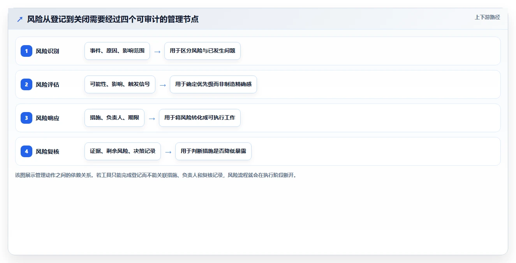The width and height of the screenshot is (516, 263).
Task: Click the 上下游路径 label in the header
Action: point(487,17)
